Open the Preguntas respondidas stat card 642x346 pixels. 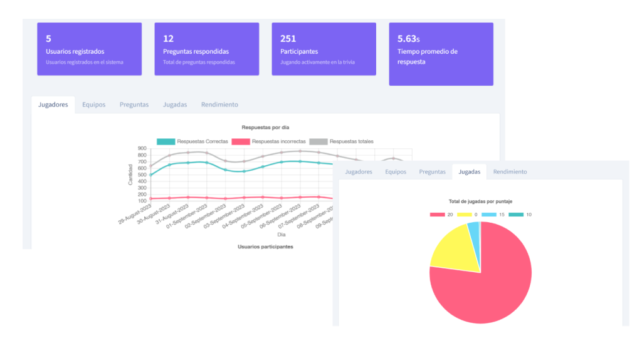[206, 49]
